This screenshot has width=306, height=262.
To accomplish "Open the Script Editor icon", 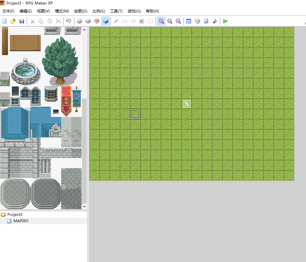I will (206, 21).
